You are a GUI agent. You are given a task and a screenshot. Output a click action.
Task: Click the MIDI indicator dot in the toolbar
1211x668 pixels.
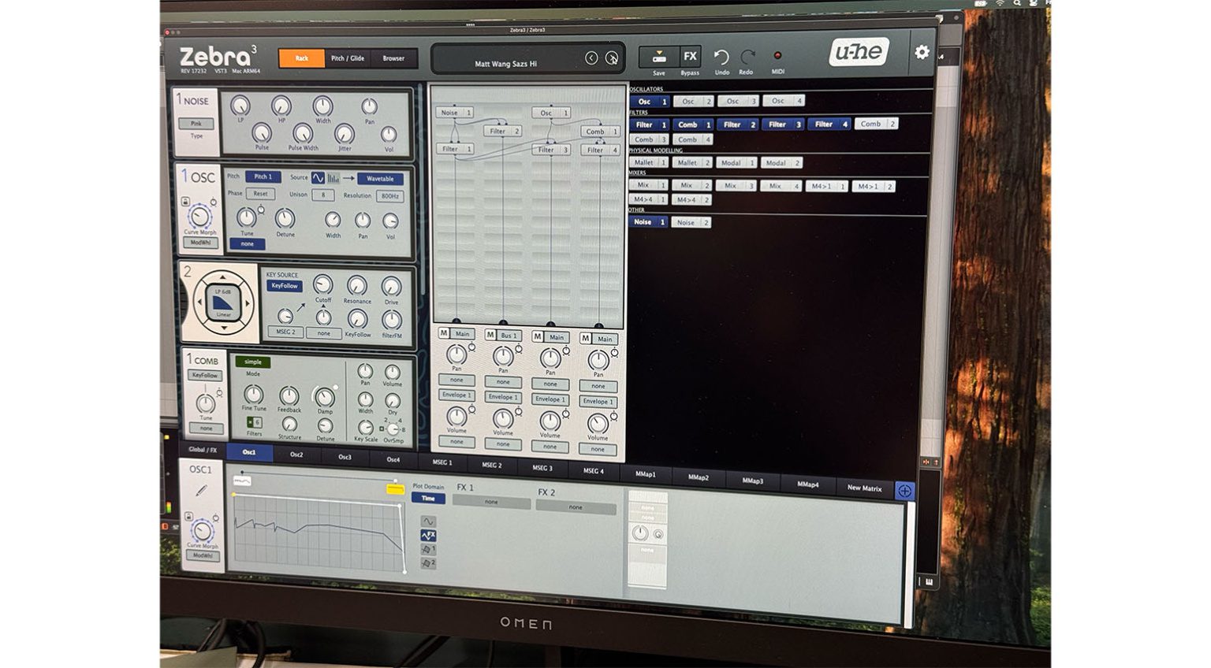click(777, 55)
